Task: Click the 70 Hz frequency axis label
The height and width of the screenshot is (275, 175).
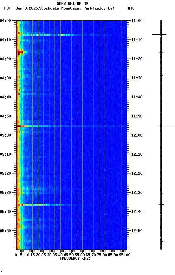Action: pos(94,255)
